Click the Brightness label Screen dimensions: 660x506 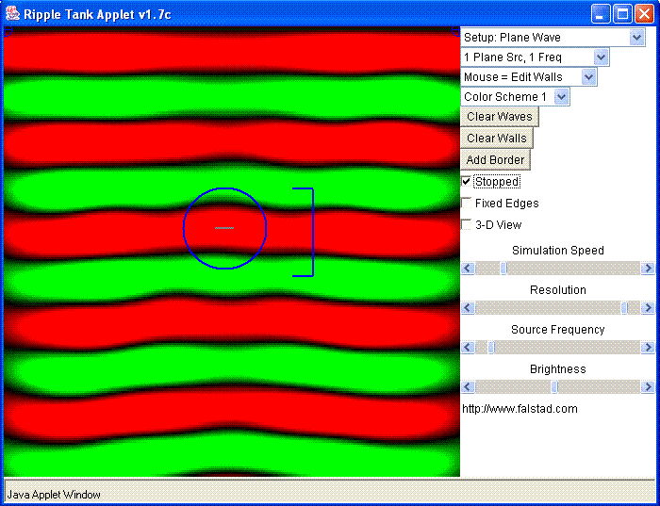point(558,368)
